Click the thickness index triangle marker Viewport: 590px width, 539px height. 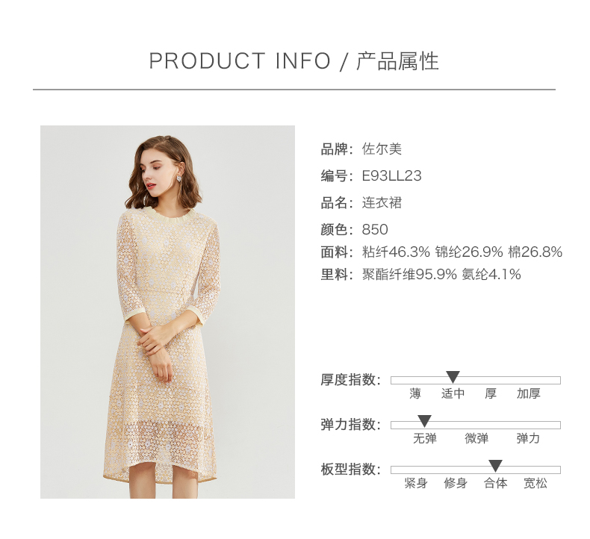click(453, 376)
